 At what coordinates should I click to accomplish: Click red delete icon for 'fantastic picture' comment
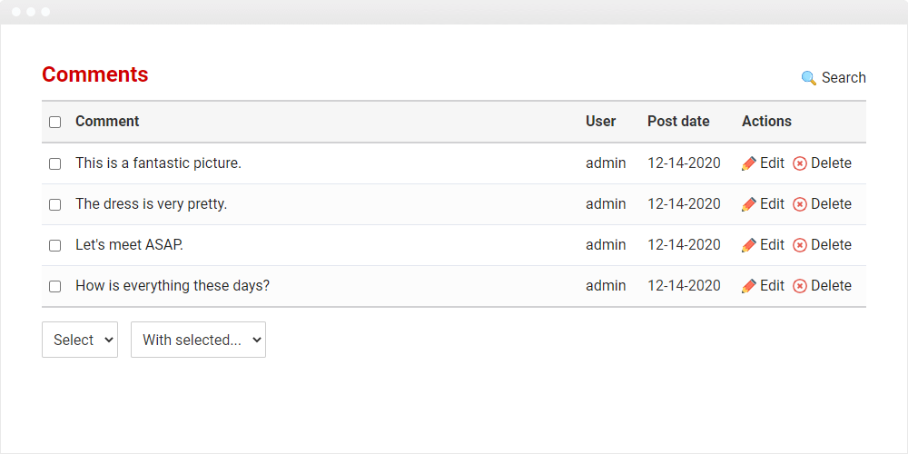click(800, 163)
